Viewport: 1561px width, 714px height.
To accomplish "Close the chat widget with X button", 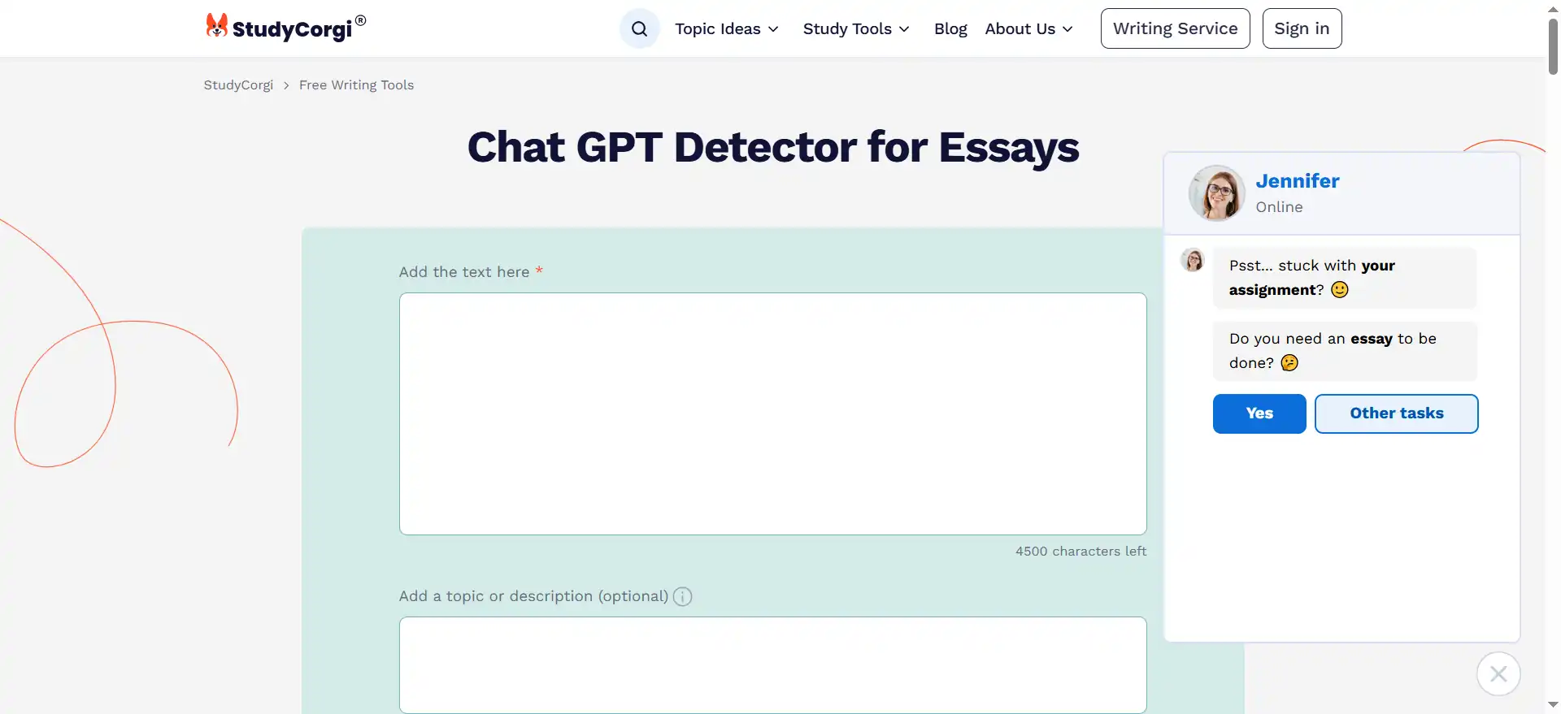I will pyautogui.click(x=1498, y=673).
